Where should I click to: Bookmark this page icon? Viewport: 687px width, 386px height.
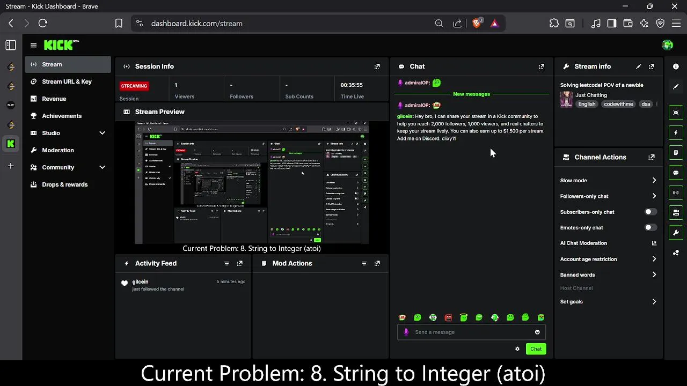coord(119,23)
